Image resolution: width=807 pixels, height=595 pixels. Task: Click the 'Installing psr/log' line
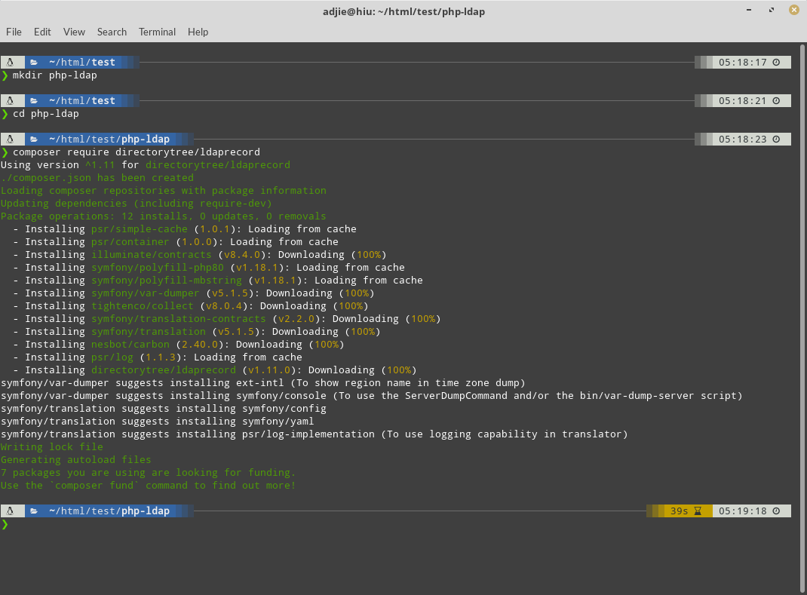click(x=158, y=357)
